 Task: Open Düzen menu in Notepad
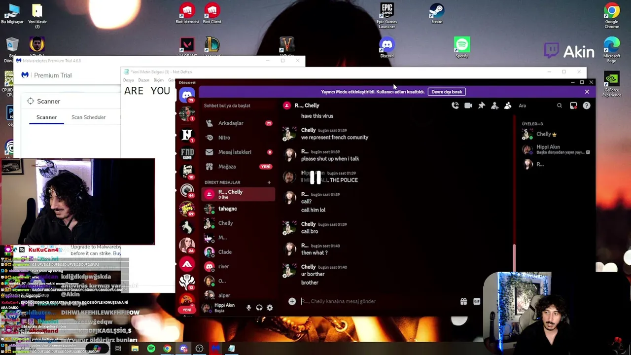pos(143,80)
